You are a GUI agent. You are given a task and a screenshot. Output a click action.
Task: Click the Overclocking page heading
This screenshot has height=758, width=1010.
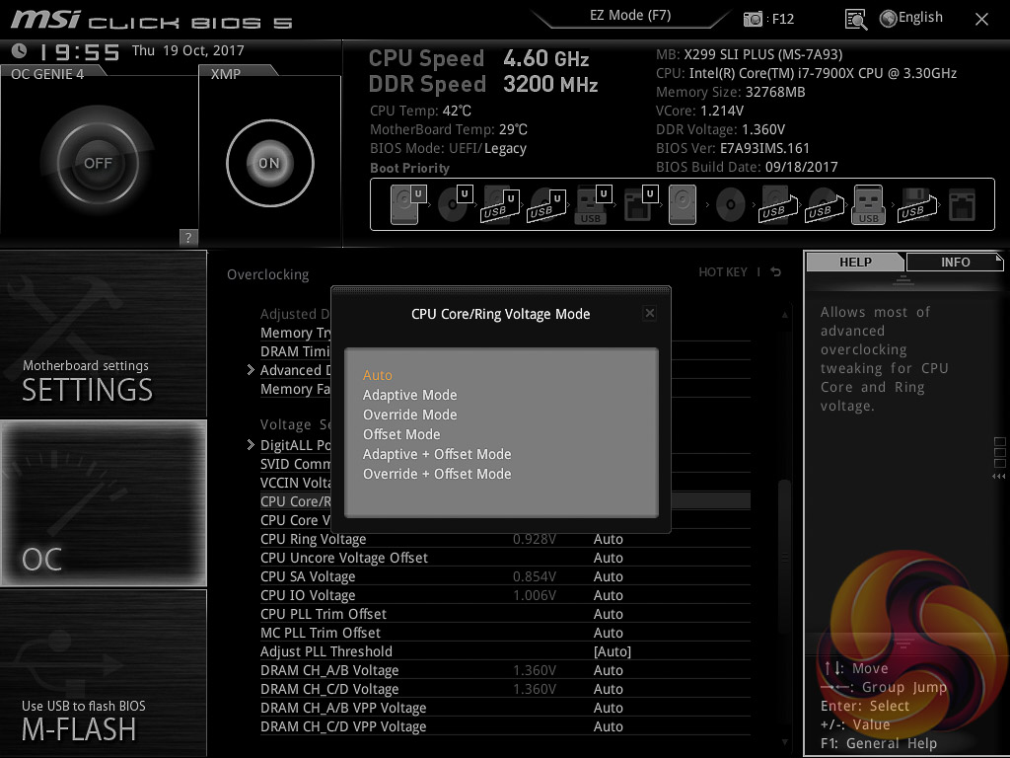[267, 274]
